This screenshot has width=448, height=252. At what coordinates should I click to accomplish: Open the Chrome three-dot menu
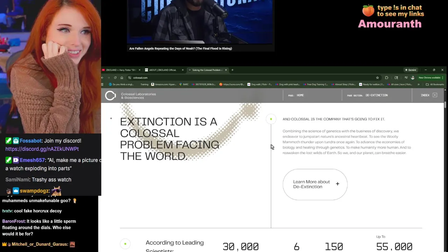(x=443, y=78)
